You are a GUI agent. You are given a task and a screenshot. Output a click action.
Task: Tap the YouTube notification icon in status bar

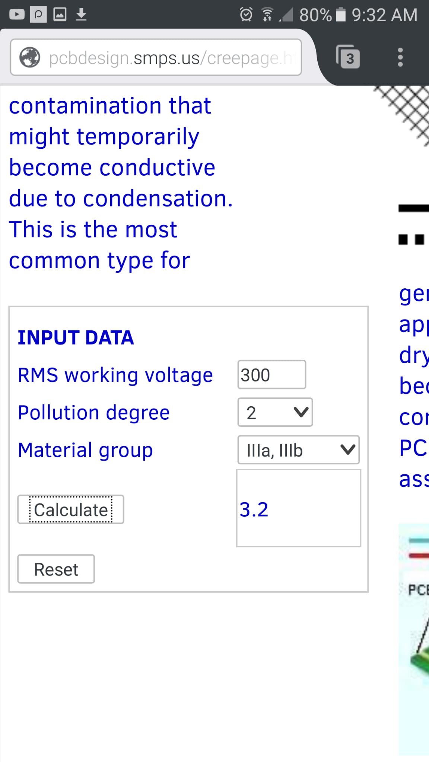coord(17,15)
